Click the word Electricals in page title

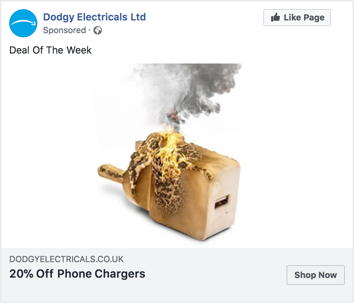point(102,17)
